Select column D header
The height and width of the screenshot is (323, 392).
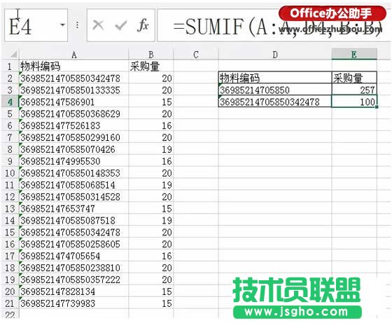pos(275,55)
